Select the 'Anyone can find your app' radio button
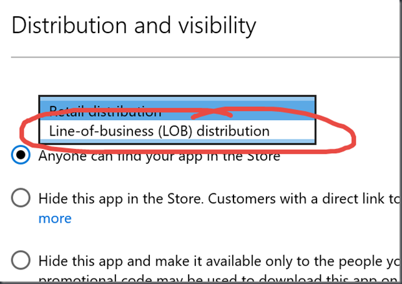Viewport: 402px width, 284px height. click(21, 155)
